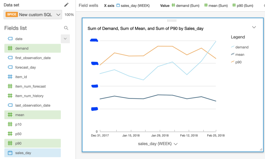Click the dimension tag icon beside date

[x=10, y=39]
